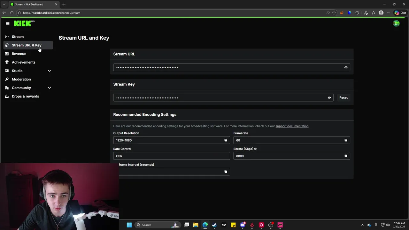Click the system tray microphone icon
This screenshot has height=230, width=409.
[x=376, y=225]
